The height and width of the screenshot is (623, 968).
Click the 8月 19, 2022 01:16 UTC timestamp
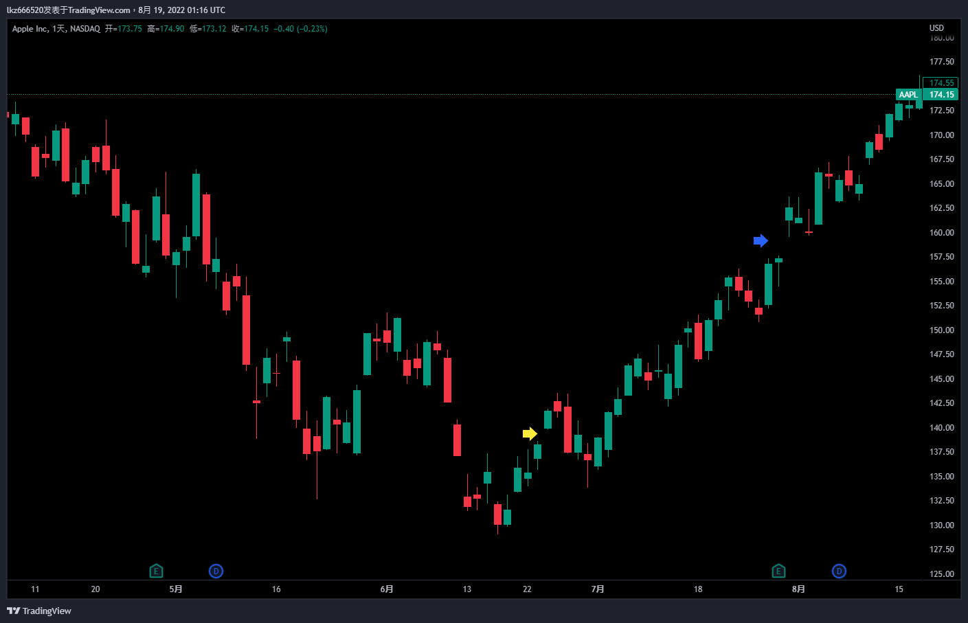coord(182,10)
